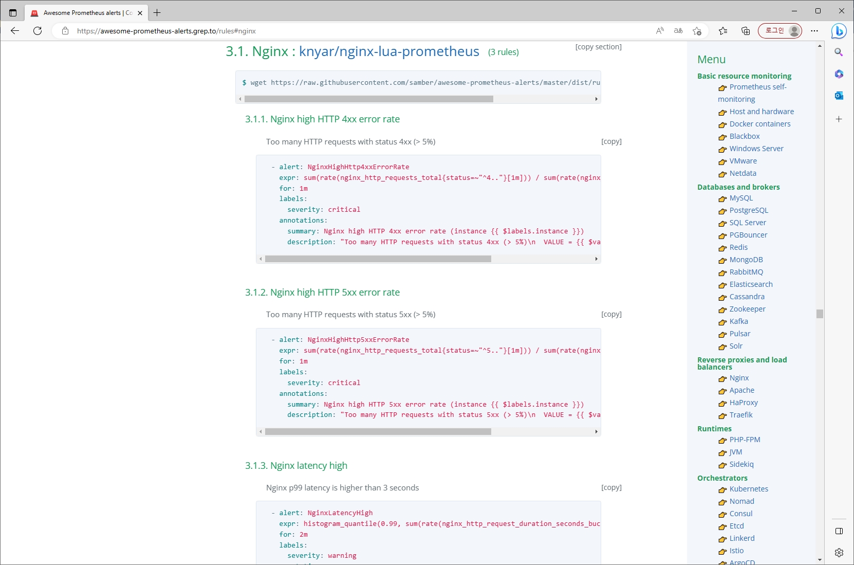854x565 pixels.
Task: Copy the Nginx latency high rule
Action: [x=611, y=487]
